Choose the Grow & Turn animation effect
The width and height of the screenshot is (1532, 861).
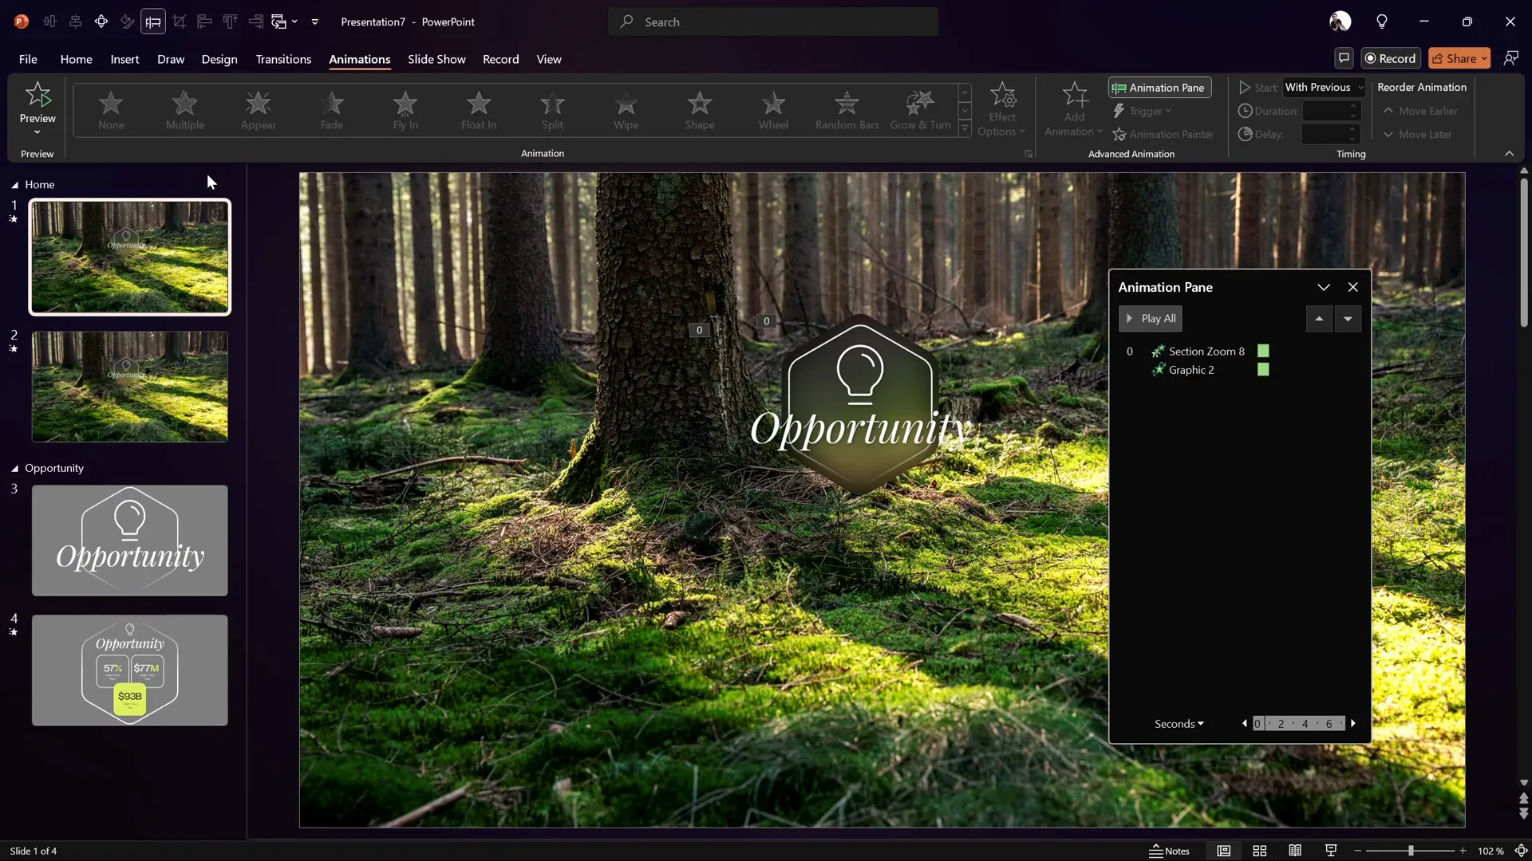[920, 110]
